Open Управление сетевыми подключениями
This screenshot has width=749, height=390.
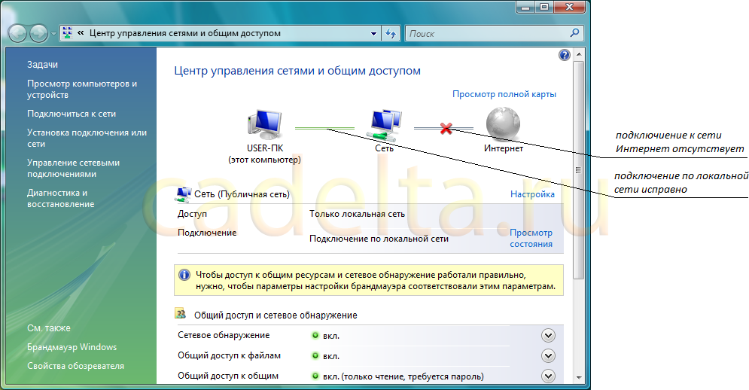[73, 168]
